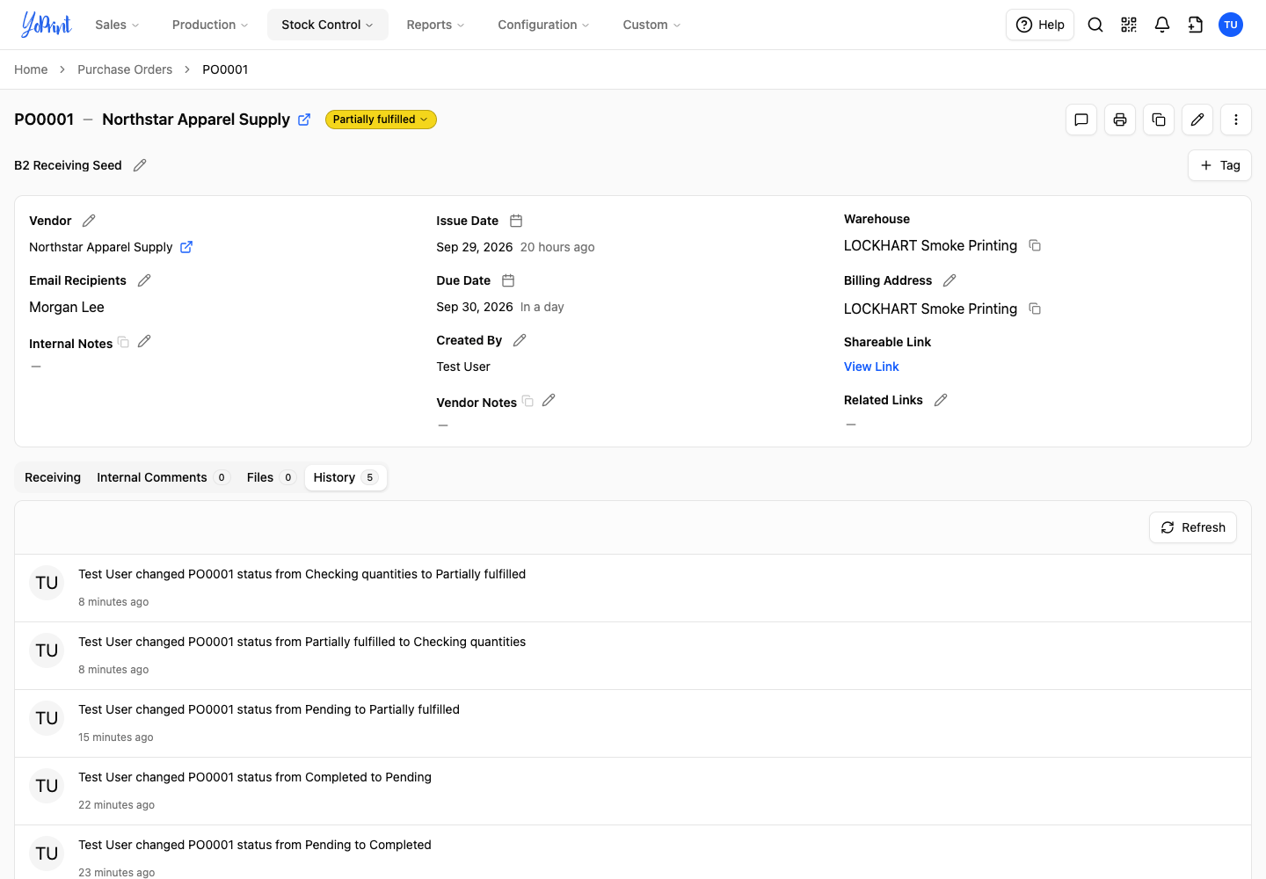Edit the Related Links field

[941, 400]
